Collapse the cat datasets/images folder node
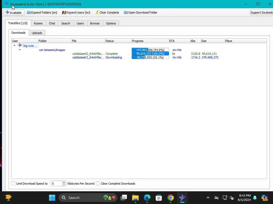The height and width of the screenshot is (204, 273). (20, 50)
